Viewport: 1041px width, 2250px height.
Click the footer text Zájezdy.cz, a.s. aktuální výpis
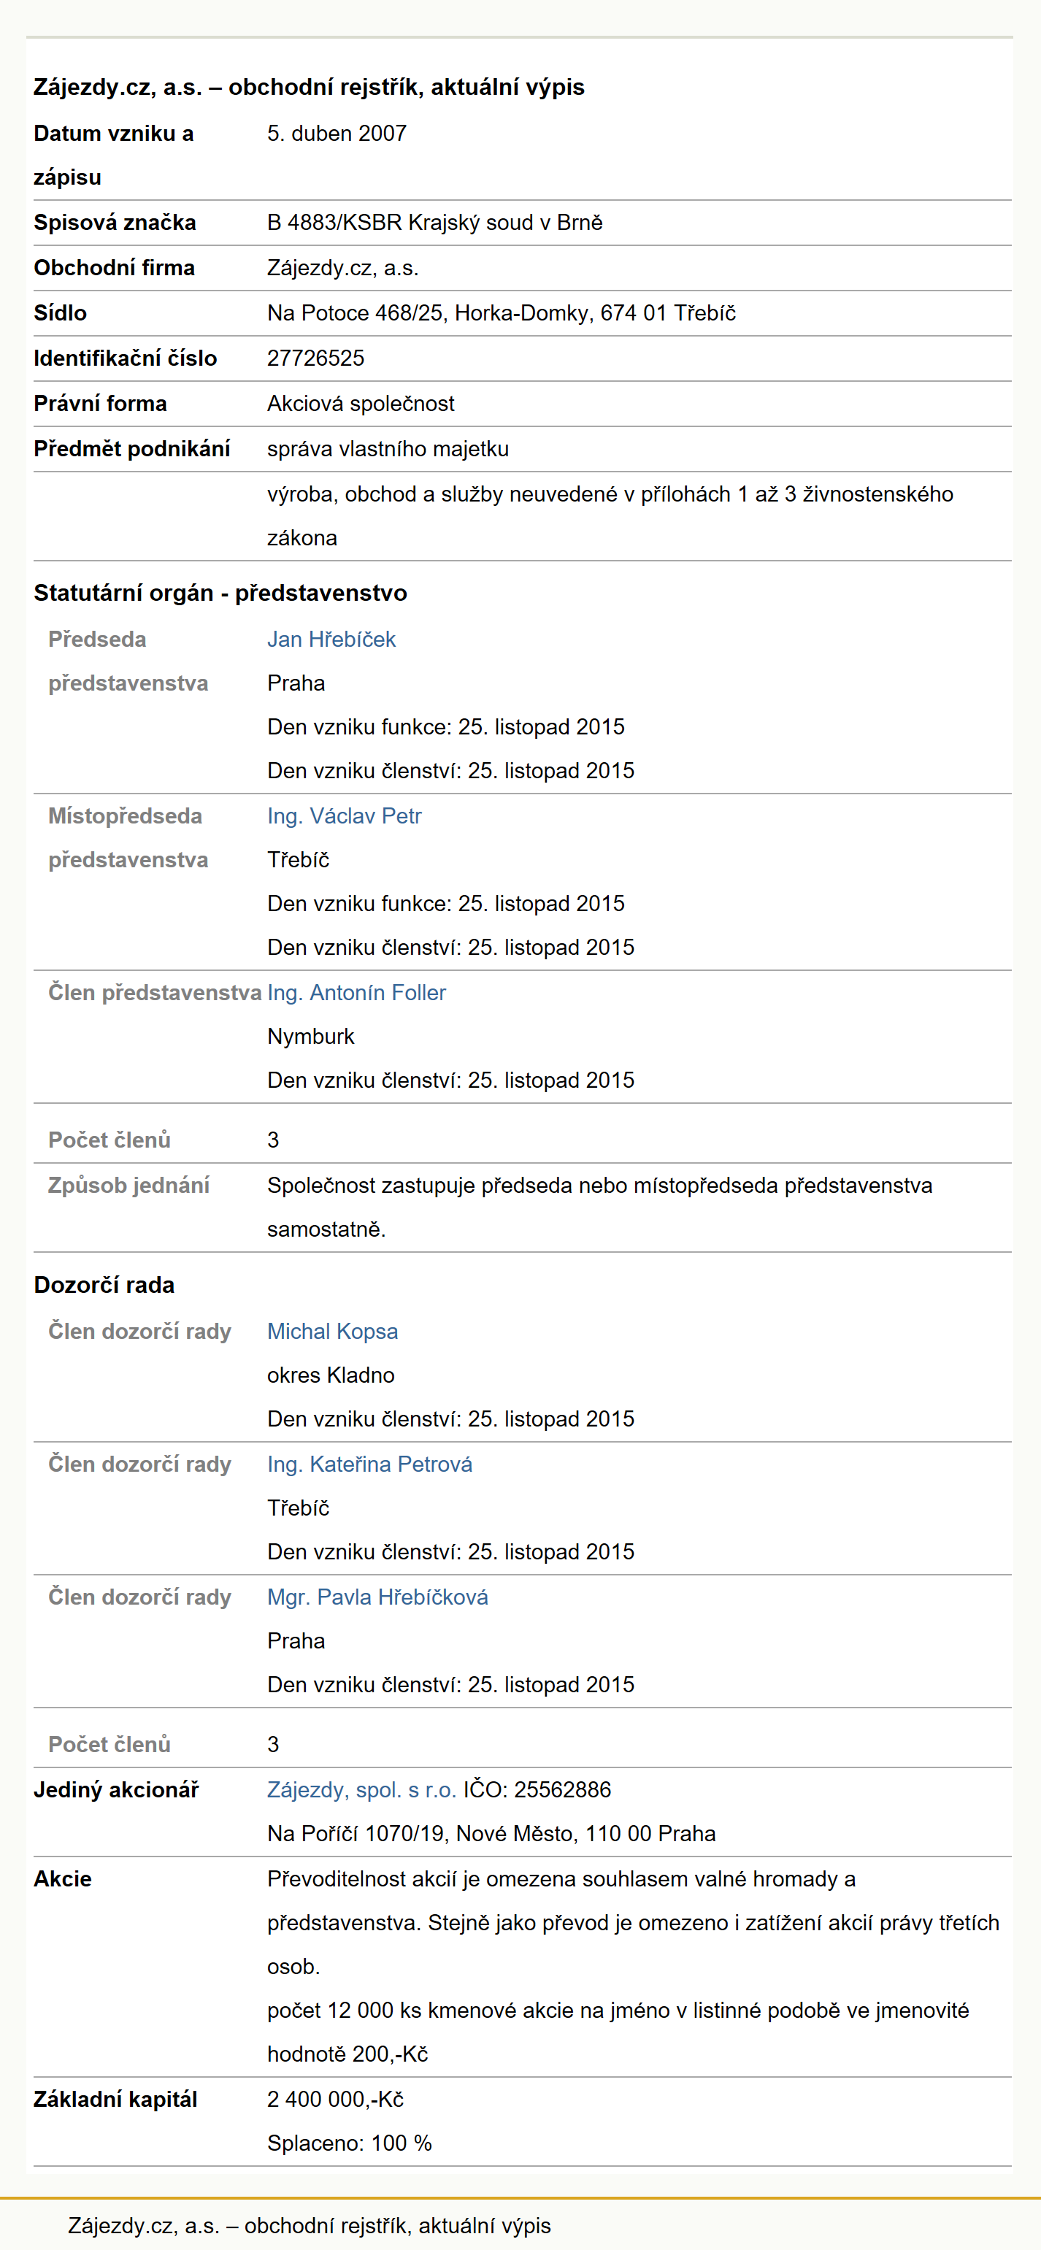[309, 2225]
